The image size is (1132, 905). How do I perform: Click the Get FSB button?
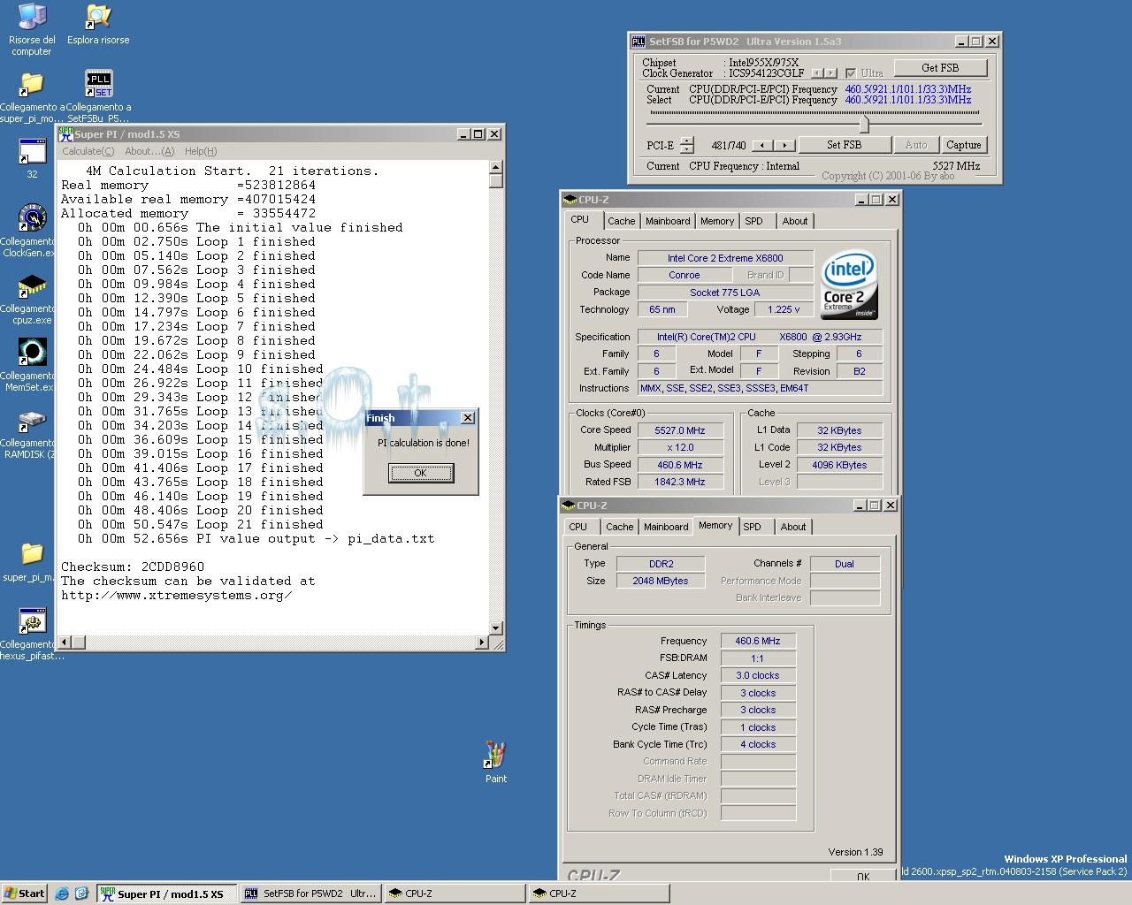pyautogui.click(x=940, y=68)
